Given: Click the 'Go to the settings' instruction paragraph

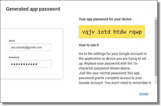Looking at the screenshot, I should coord(113,61).
